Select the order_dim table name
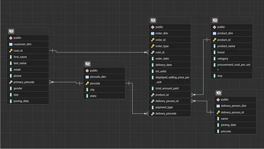This screenshot has height=149, width=264. click(x=162, y=33)
